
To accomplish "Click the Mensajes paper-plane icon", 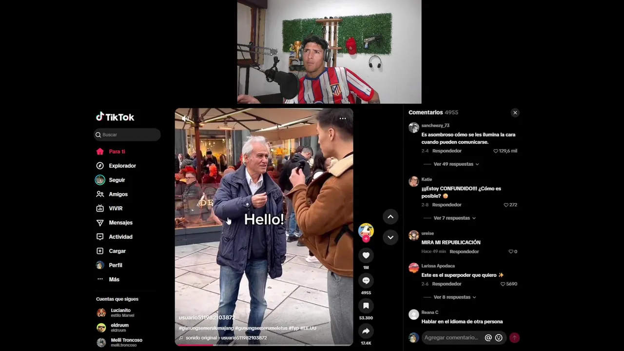I will point(100,222).
